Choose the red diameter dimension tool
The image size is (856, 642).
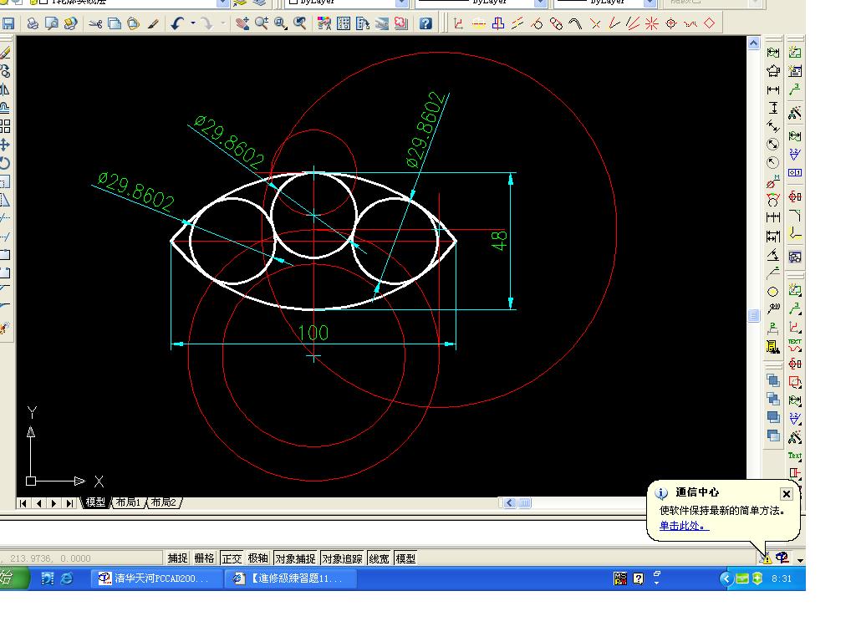(x=773, y=181)
